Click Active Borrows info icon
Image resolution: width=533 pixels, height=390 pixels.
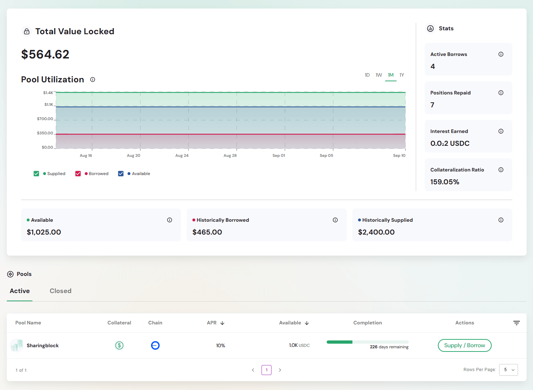pos(501,54)
